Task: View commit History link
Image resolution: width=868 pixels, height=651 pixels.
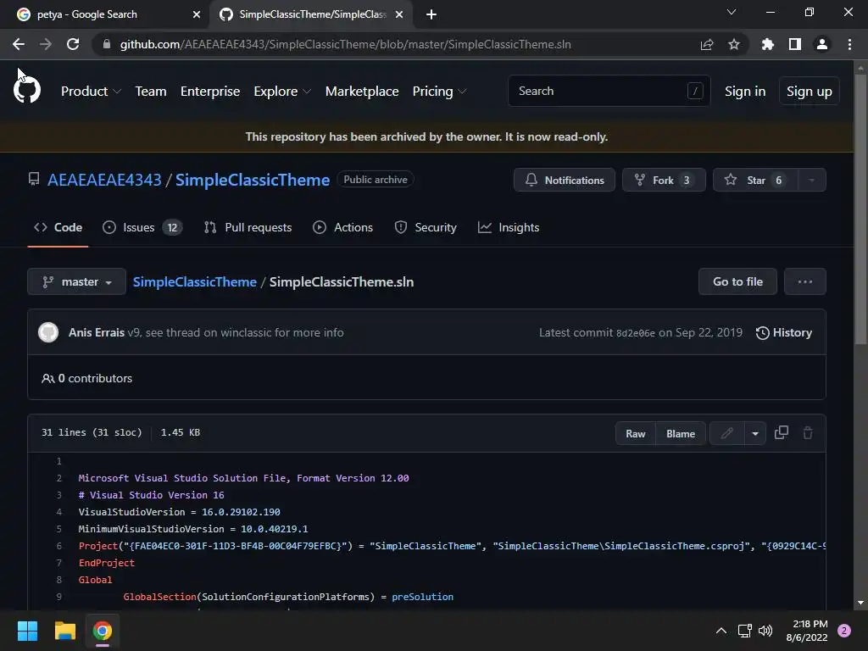Action: click(784, 332)
